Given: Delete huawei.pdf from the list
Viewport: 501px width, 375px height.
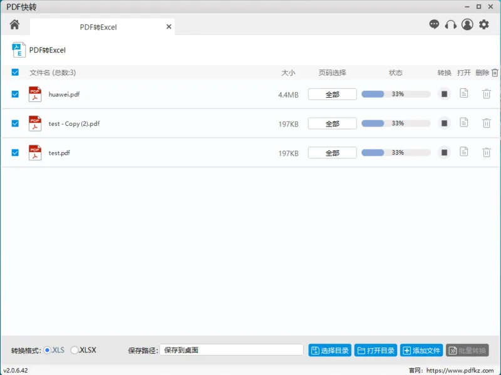Looking at the screenshot, I should click(487, 94).
